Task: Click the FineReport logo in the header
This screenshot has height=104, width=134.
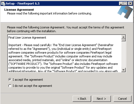Action: [125, 12]
